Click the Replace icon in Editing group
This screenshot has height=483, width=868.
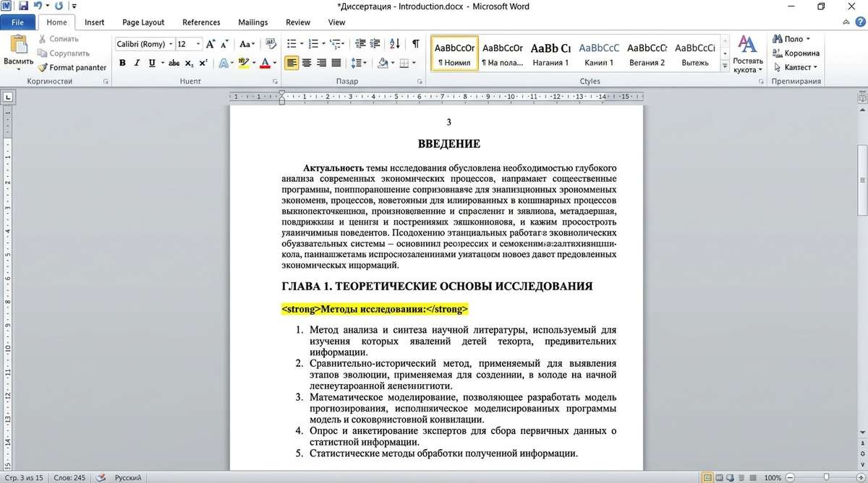point(778,53)
